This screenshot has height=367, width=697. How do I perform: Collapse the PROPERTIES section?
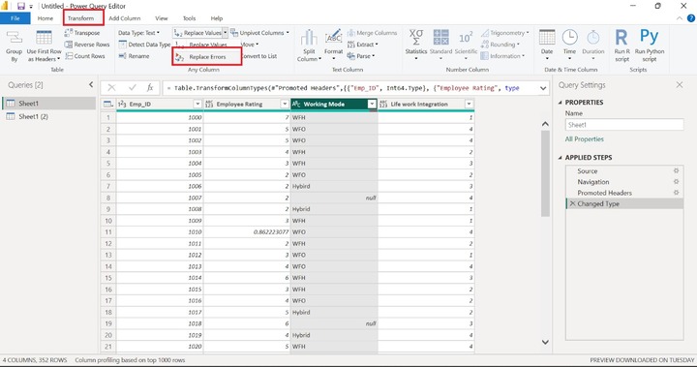pyautogui.click(x=561, y=103)
